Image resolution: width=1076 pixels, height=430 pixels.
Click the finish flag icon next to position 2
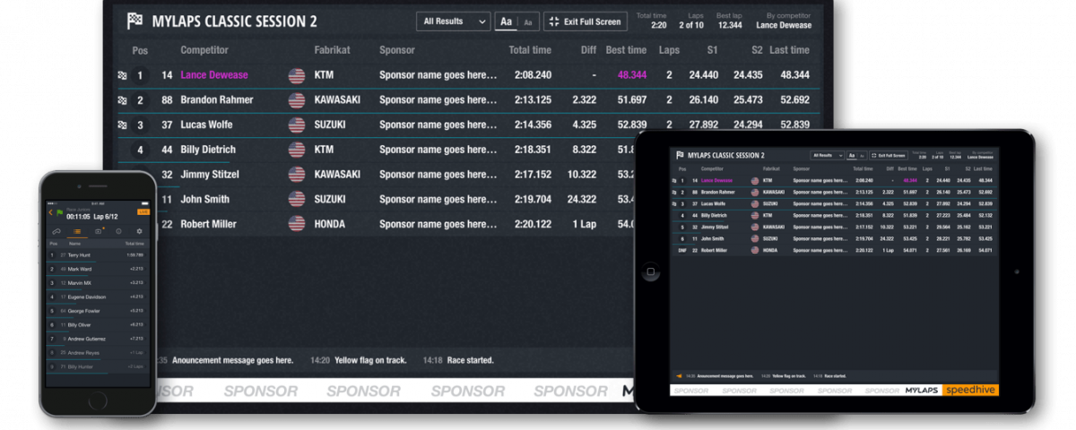[x=122, y=100]
